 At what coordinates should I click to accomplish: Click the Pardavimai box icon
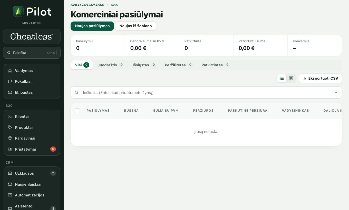click(x=10, y=138)
